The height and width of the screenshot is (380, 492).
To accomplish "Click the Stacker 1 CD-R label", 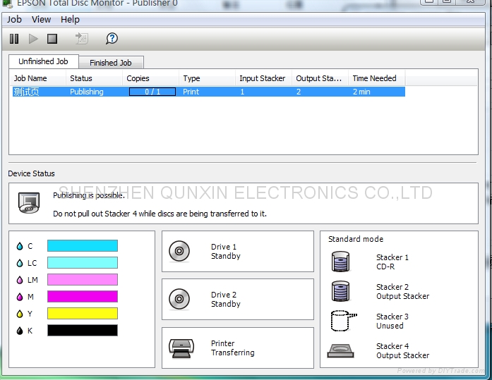I will (392, 262).
